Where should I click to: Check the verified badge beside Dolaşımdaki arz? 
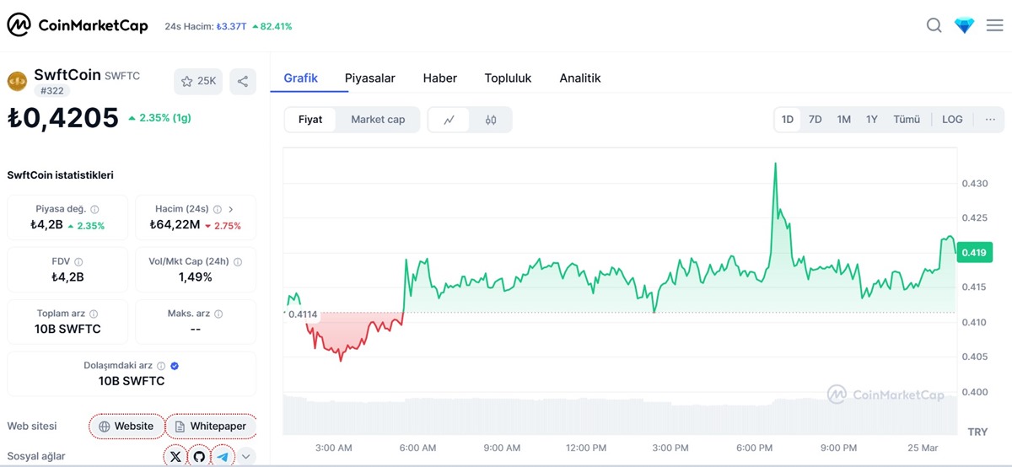pos(175,366)
